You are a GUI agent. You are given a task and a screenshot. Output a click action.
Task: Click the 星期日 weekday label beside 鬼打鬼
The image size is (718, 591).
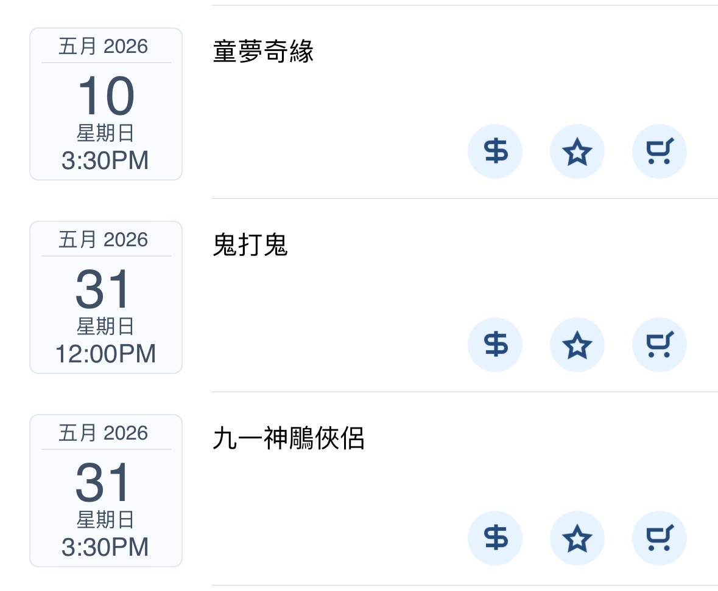105,327
